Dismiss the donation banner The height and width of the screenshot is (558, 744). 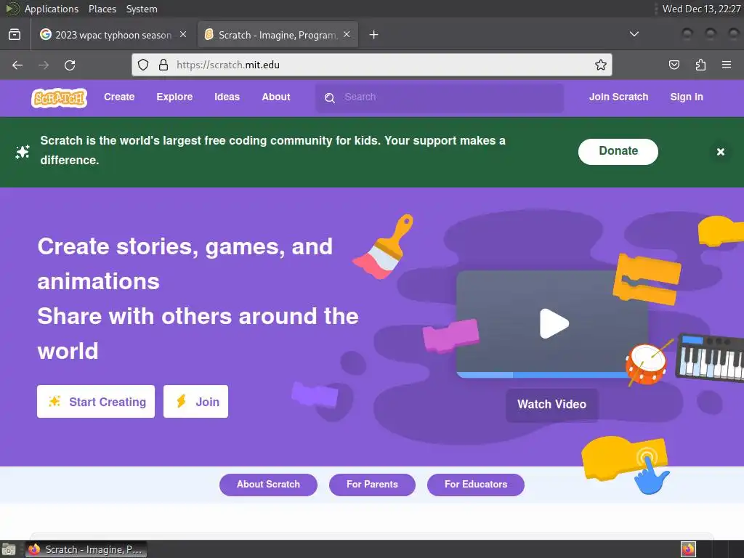720,151
